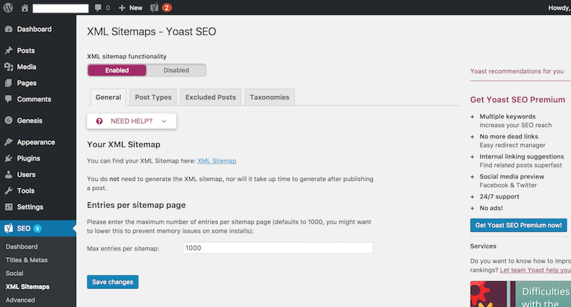Open the XML Sitemap link
571x307 pixels.
217,161
